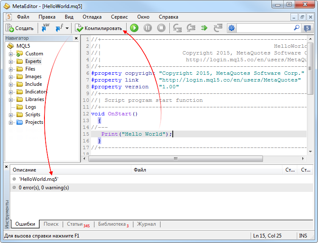Viewport: 318px width, 243px height.
Task: Expand the Scripts folder
Action: pos(11,115)
